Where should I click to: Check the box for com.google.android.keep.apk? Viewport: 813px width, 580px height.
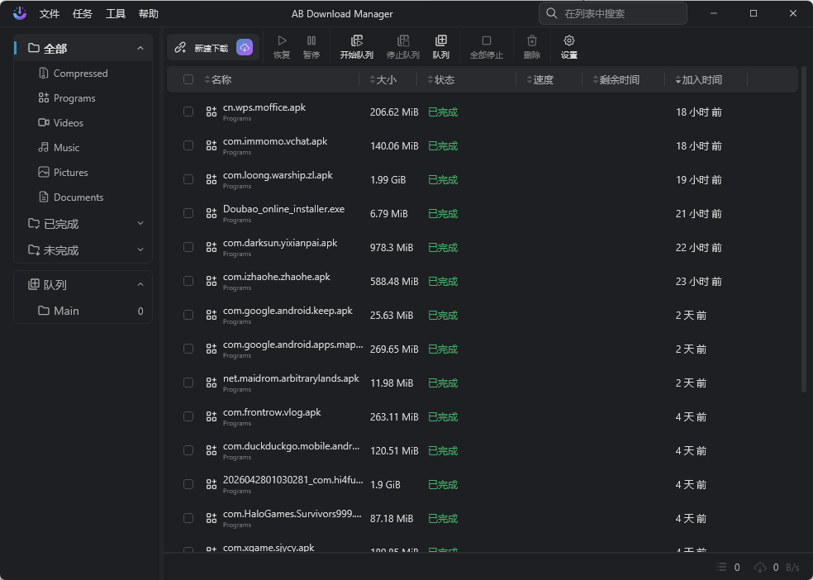[188, 315]
